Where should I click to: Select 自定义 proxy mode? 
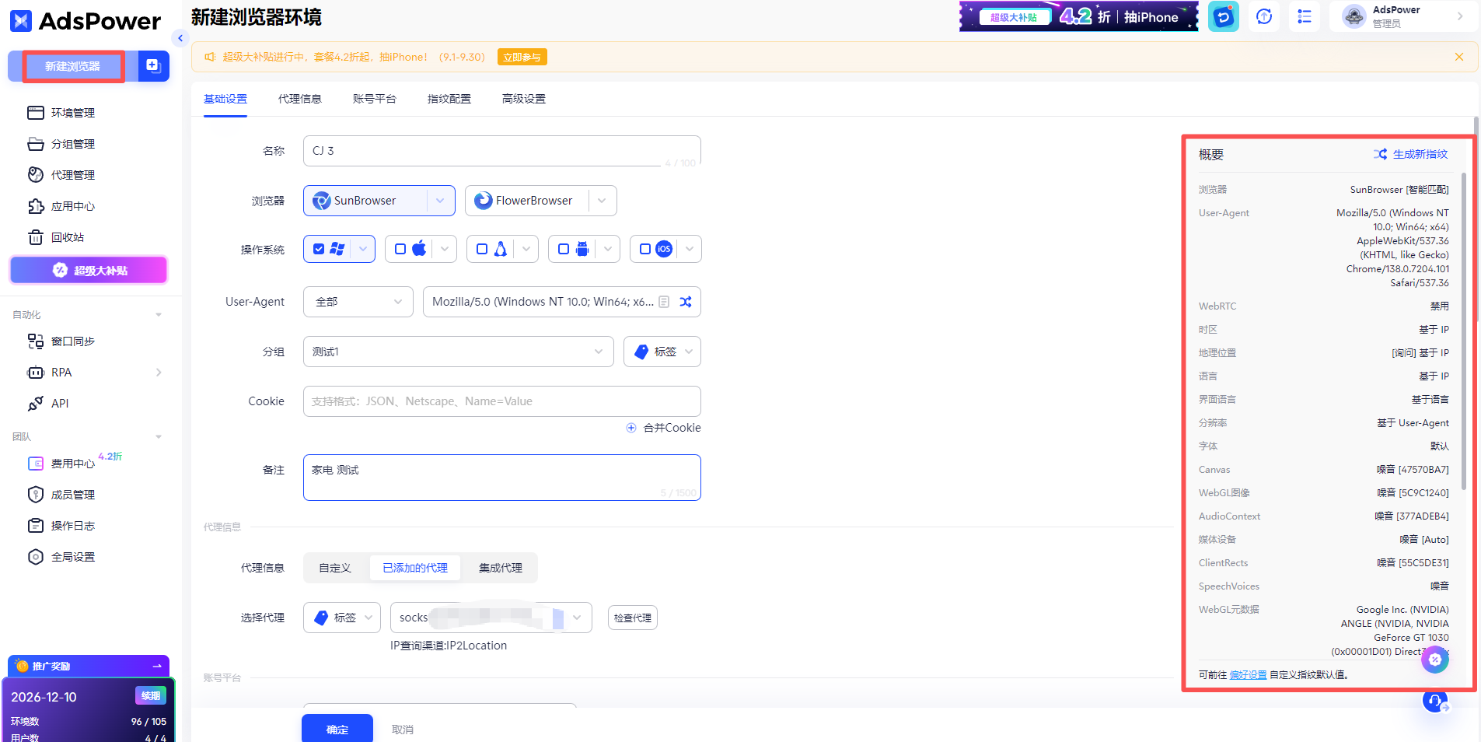335,568
